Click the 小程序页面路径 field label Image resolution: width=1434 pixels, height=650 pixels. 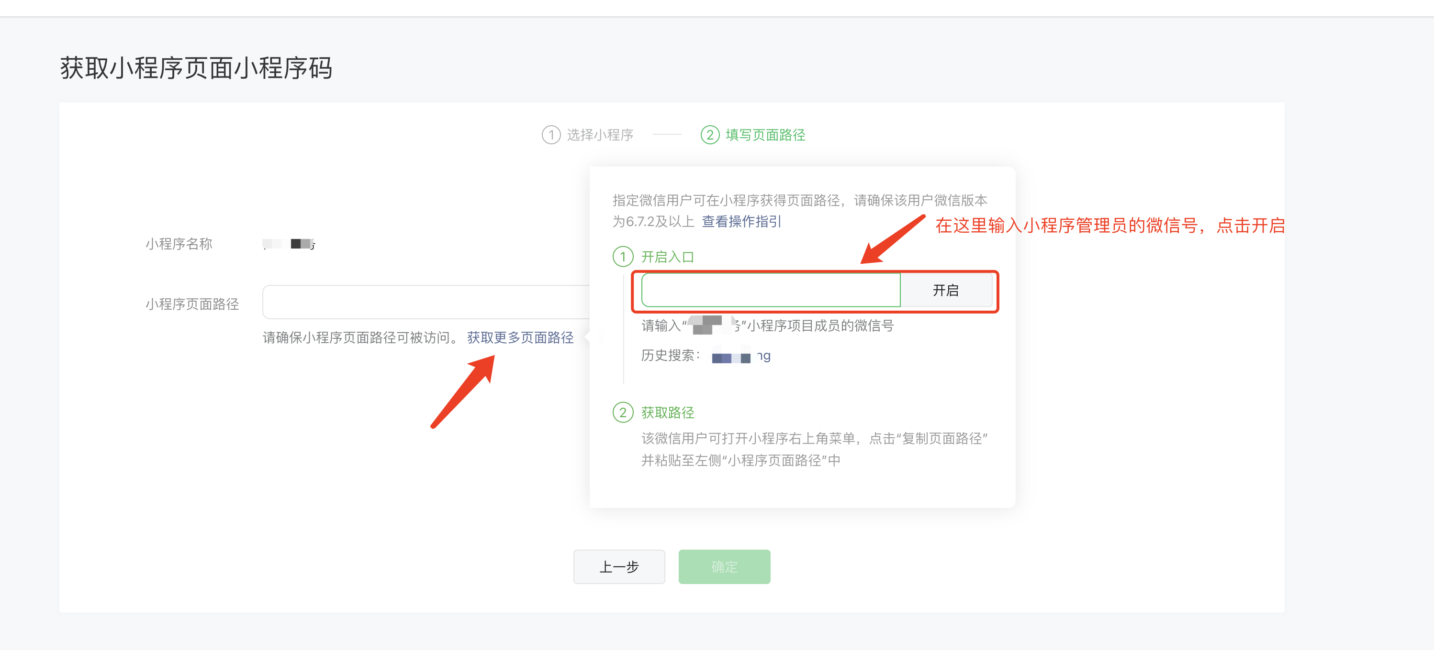tap(192, 304)
